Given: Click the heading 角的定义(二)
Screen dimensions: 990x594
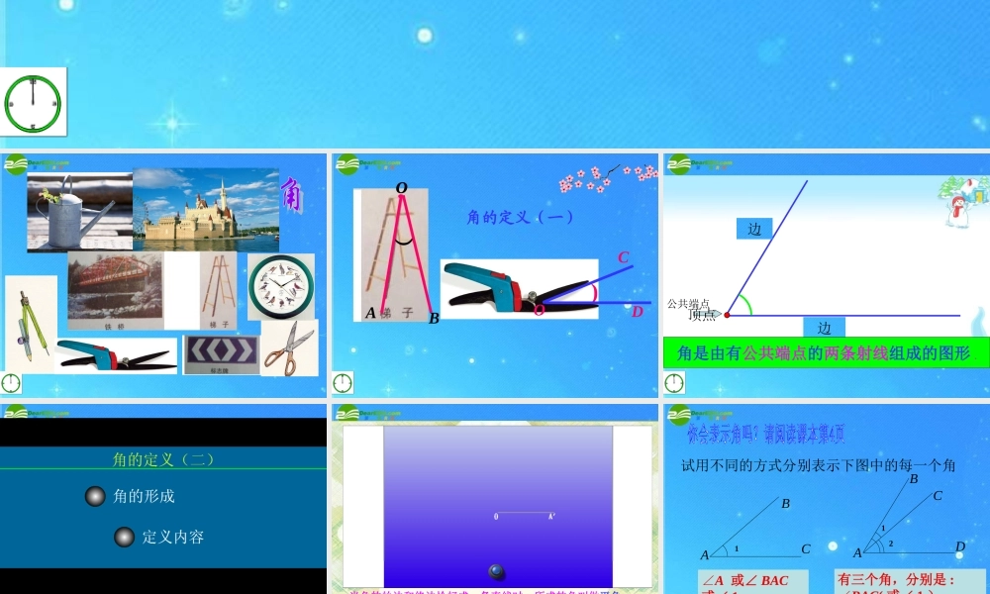Looking at the screenshot, I should 163,459.
